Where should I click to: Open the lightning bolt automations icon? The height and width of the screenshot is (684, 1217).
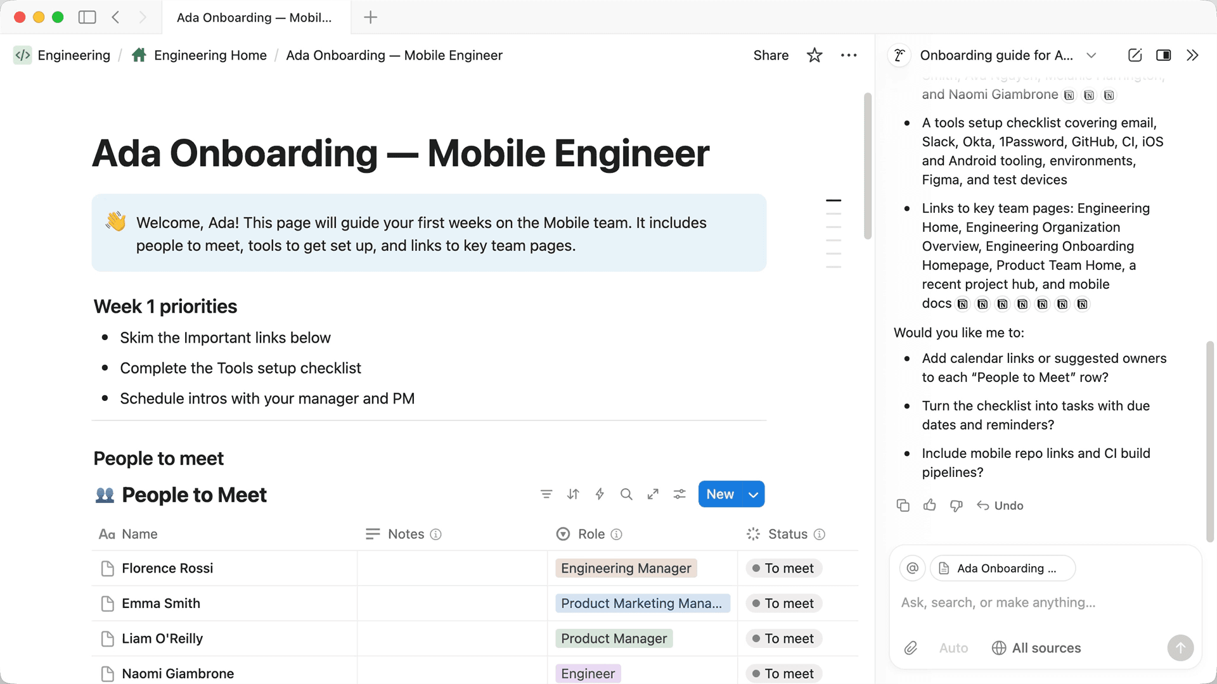point(600,494)
